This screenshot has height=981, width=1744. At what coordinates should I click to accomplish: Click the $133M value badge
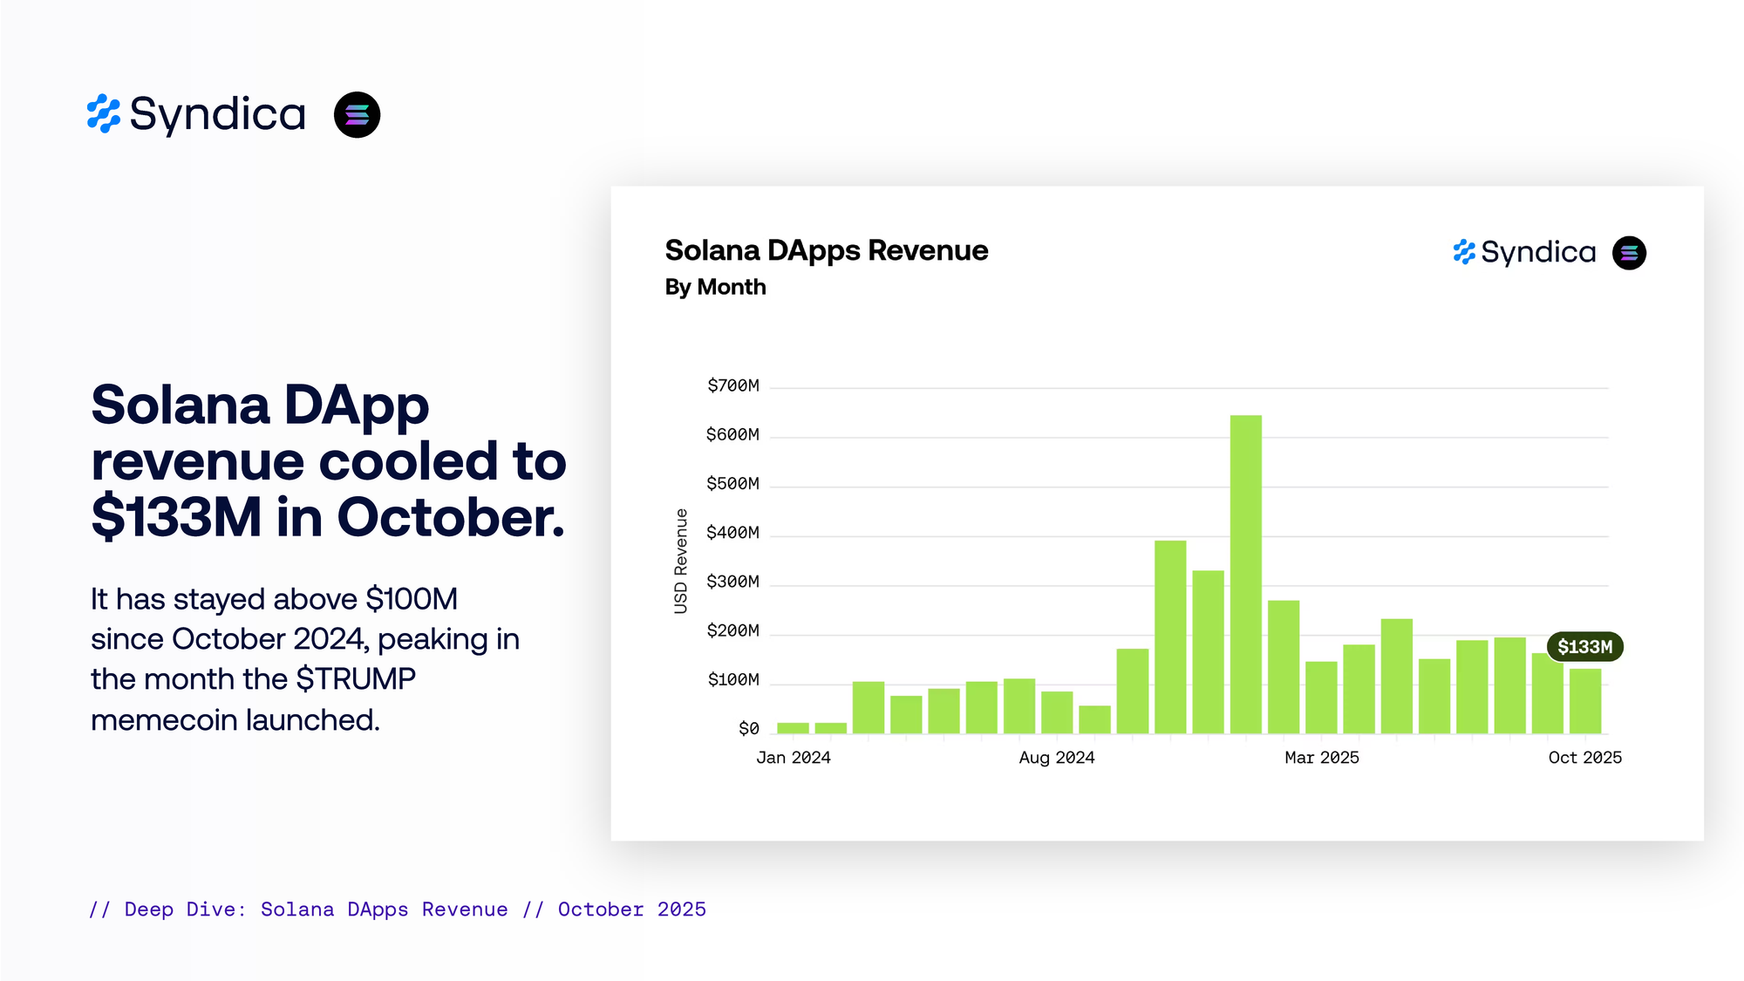(1584, 647)
